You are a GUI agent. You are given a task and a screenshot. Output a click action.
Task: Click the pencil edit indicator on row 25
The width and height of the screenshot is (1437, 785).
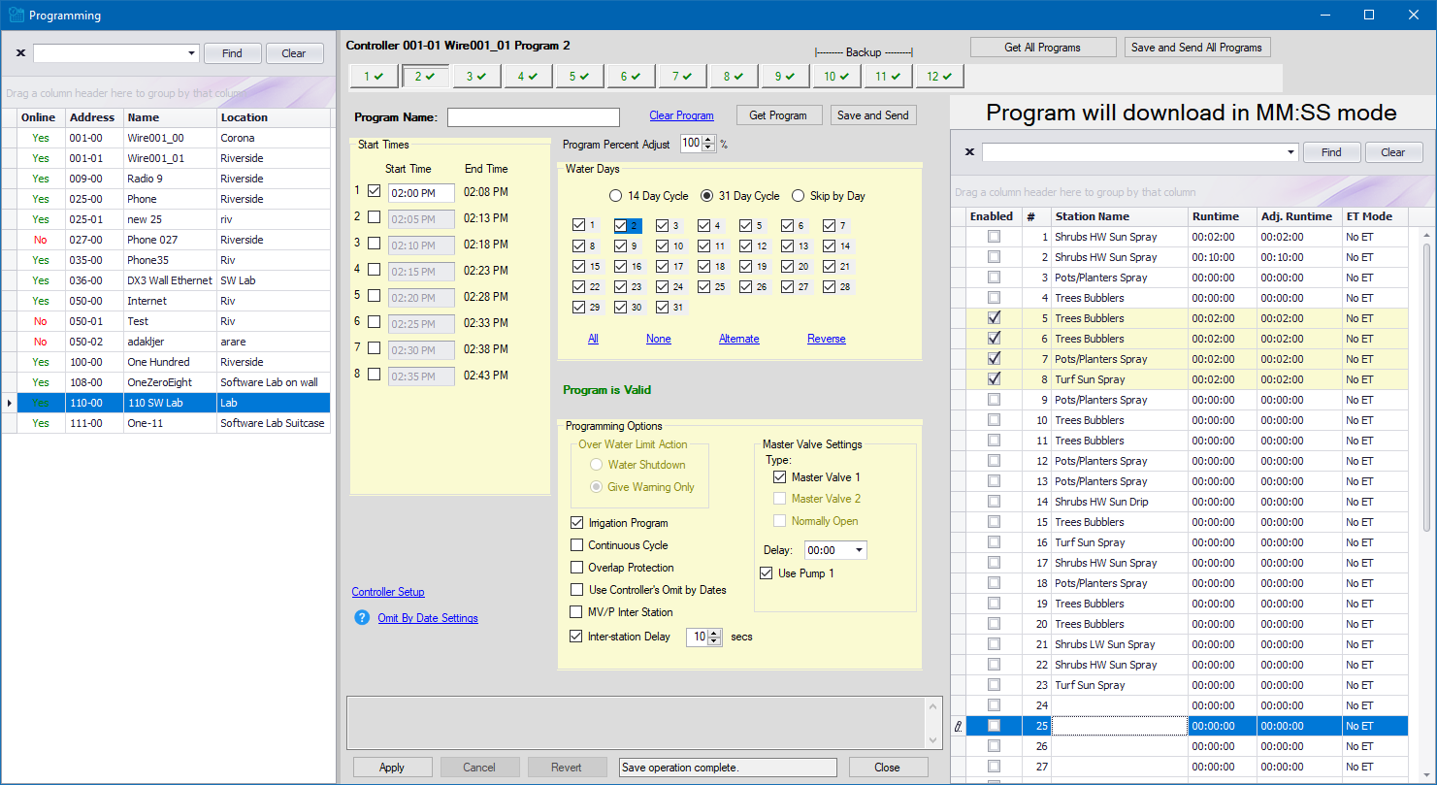click(959, 726)
